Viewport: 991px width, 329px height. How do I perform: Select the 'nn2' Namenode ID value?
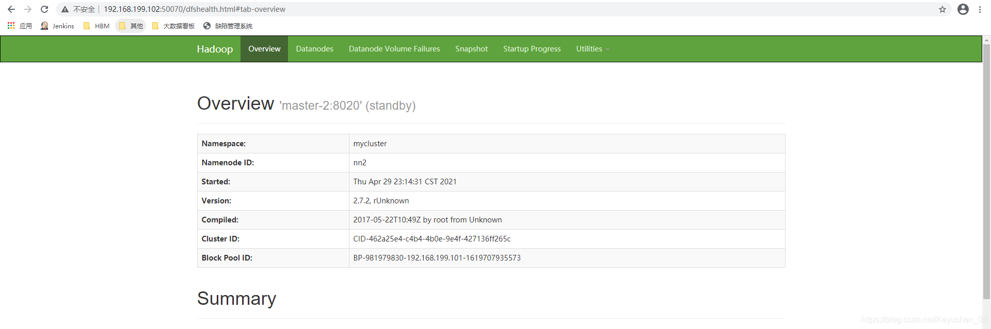[360, 163]
